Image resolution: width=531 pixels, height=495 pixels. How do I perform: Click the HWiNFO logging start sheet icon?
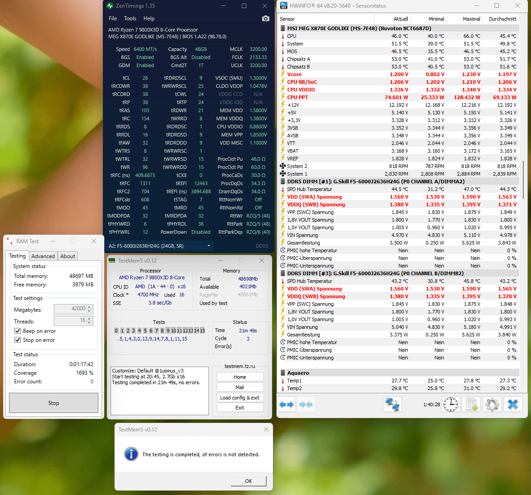coord(472,404)
